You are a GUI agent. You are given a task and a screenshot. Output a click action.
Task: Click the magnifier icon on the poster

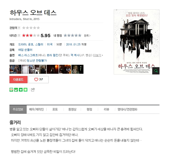[156, 71]
